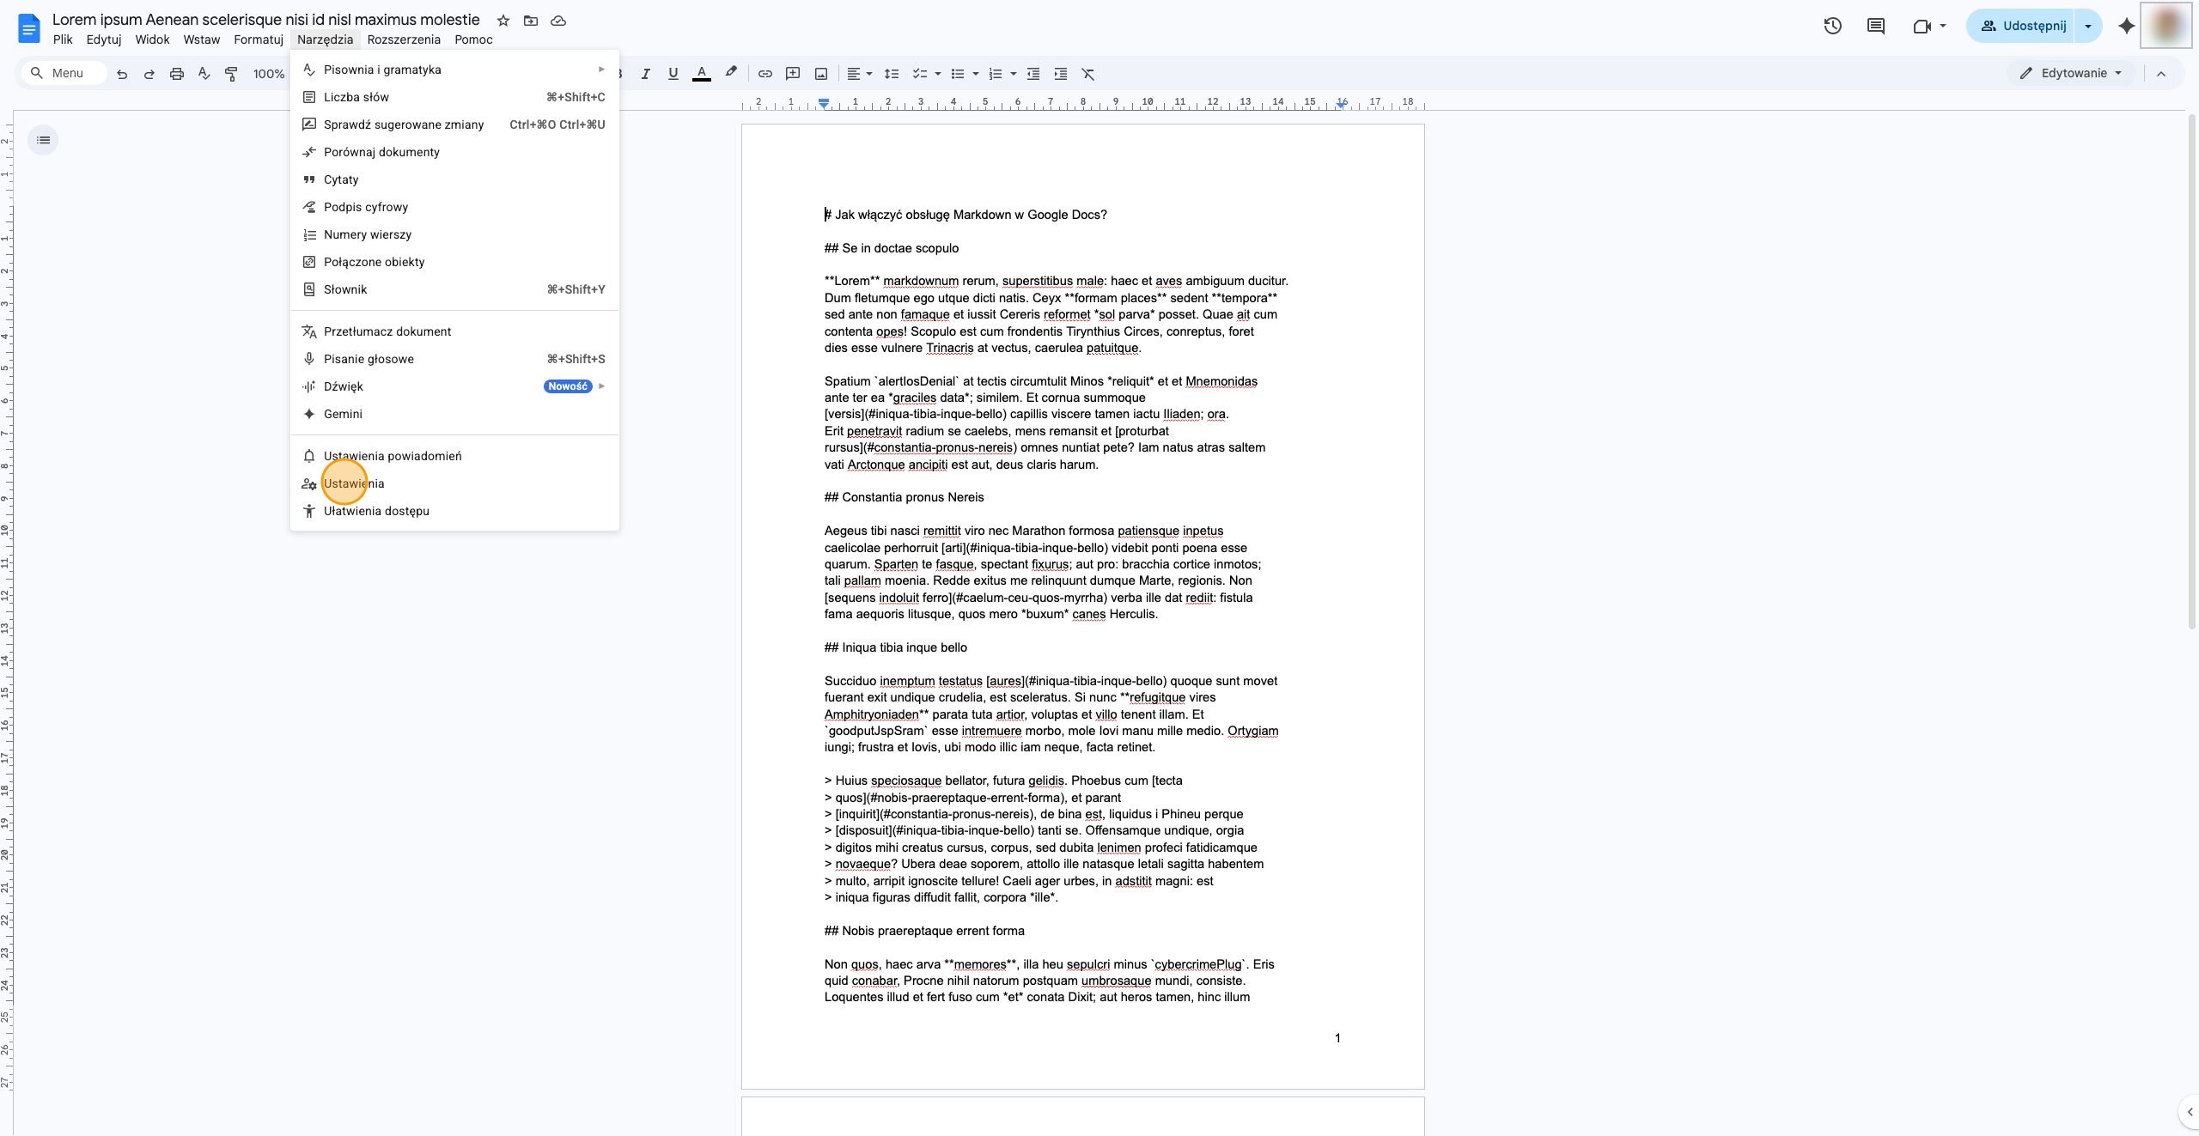Click the increase indent icon
This screenshot has height=1136, width=2199.
(1061, 74)
